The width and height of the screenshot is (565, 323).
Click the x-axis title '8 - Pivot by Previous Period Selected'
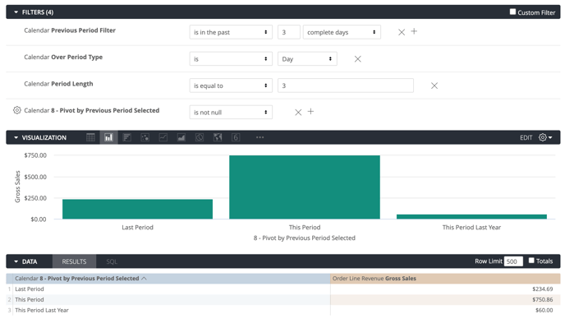coord(305,238)
